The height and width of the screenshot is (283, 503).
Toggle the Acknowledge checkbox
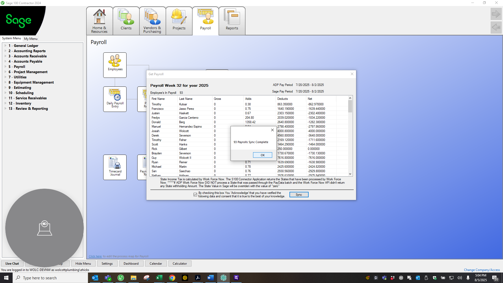(x=195, y=194)
